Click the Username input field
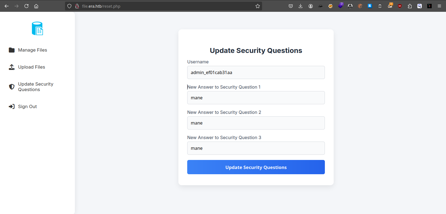 [256, 72]
